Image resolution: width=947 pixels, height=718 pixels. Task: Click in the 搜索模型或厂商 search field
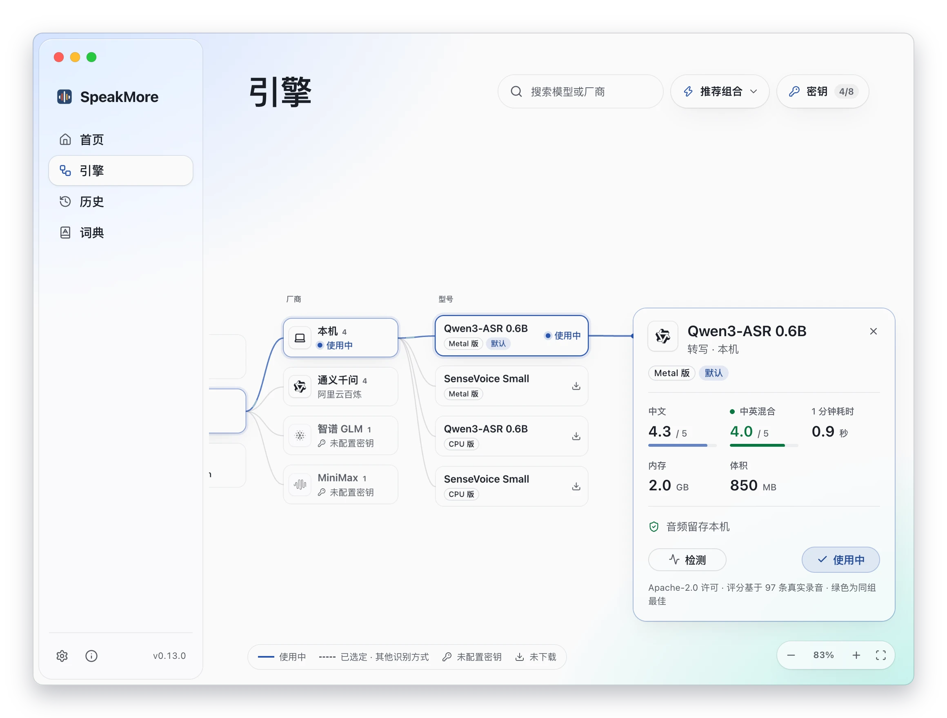[x=580, y=91]
